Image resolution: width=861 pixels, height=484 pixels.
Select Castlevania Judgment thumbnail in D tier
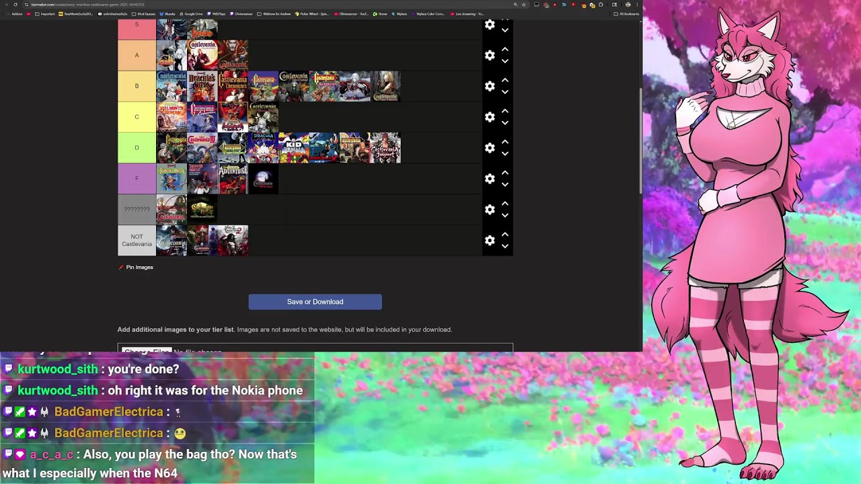pos(385,148)
